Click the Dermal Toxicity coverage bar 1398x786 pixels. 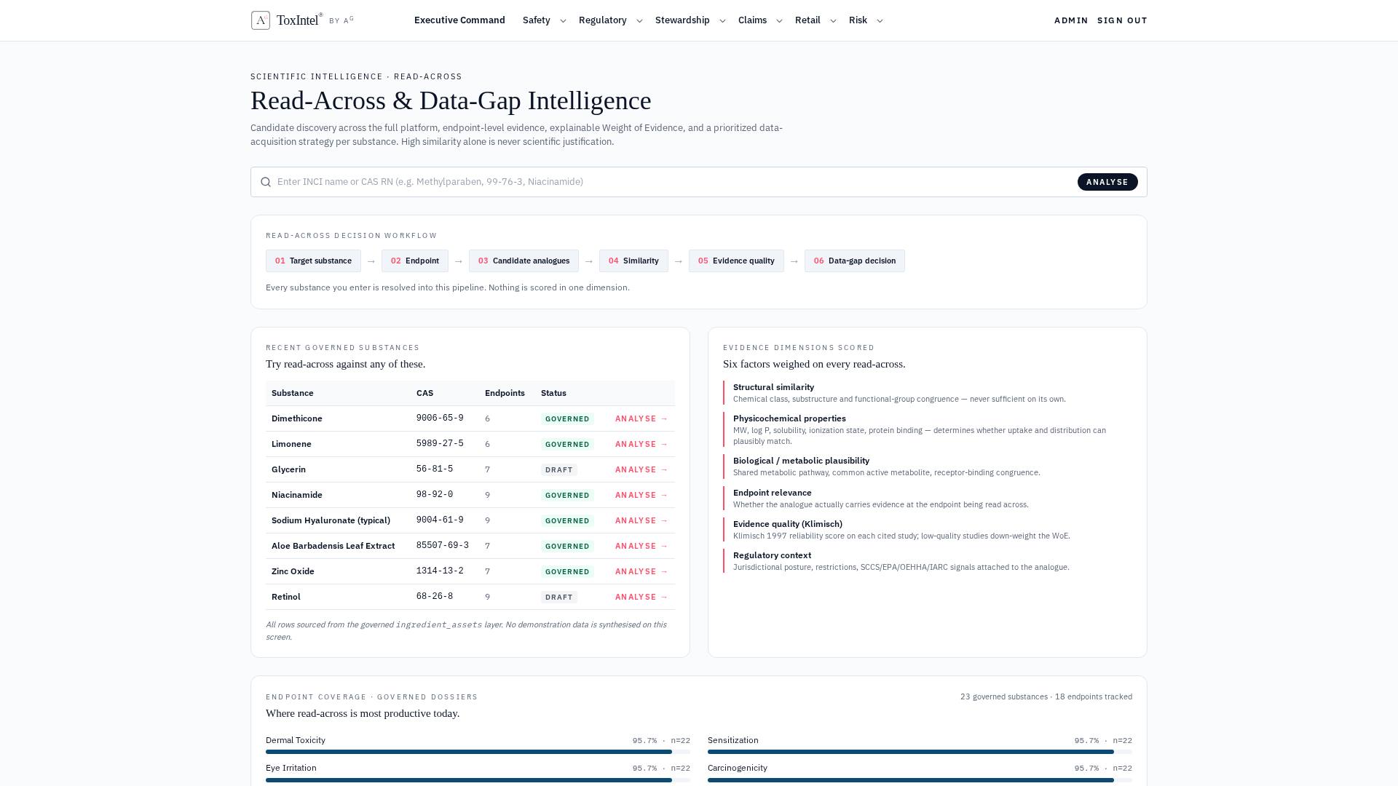478,752
